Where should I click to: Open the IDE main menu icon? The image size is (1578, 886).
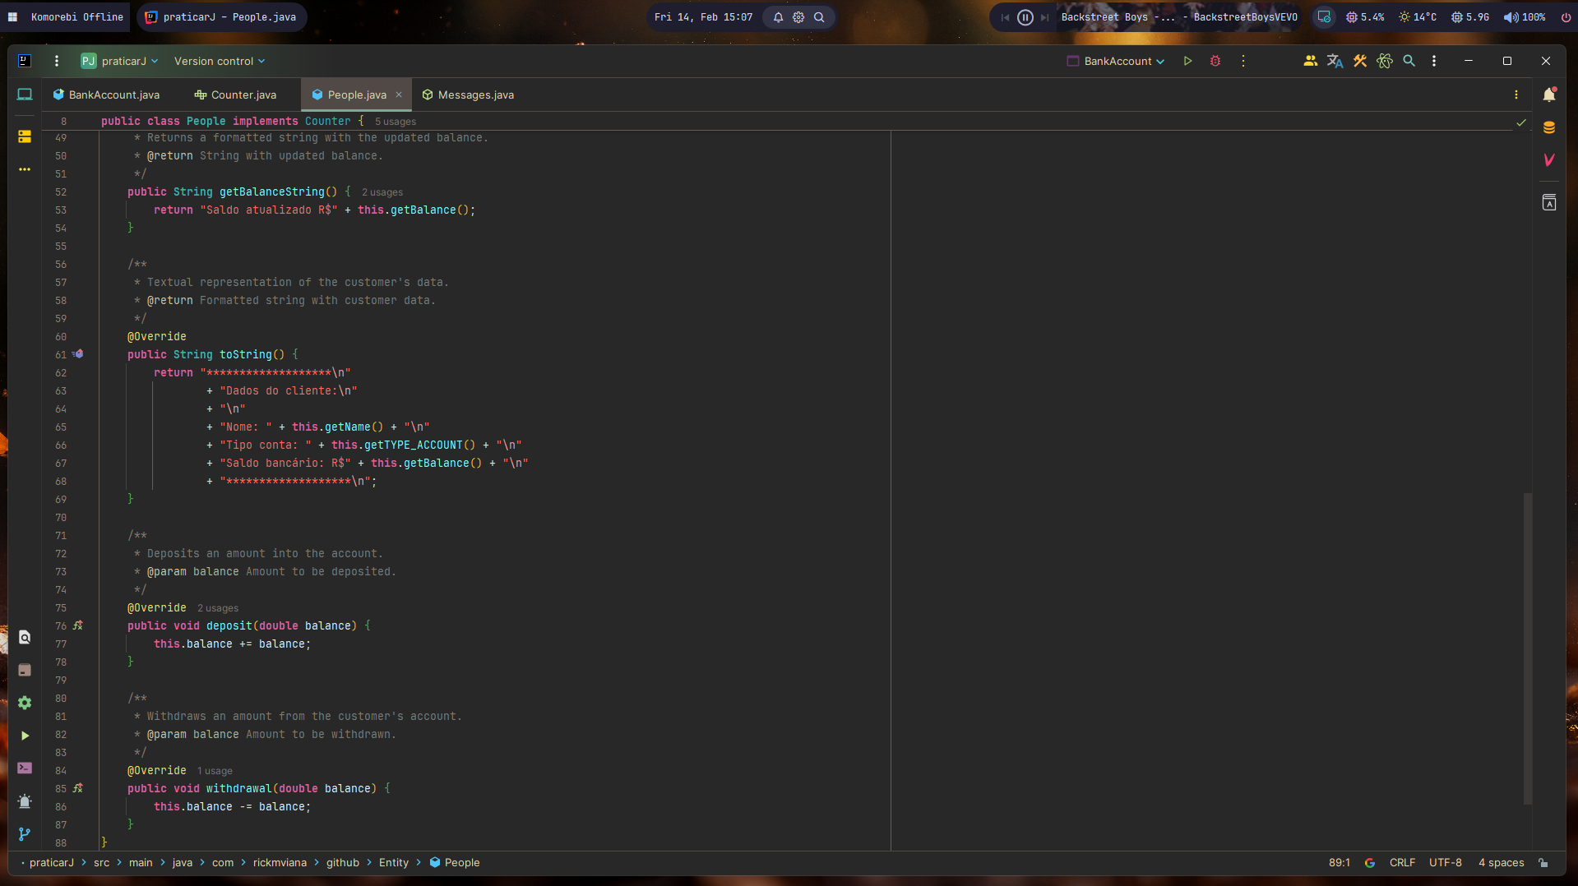[x=25, y=61]
